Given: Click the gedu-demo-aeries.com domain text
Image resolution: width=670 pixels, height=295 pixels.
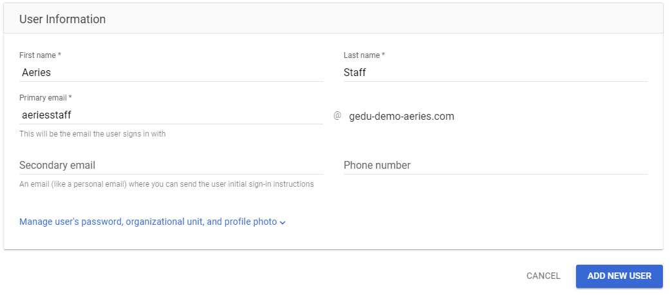Looking at the screenshot, I should click(402, 117).
